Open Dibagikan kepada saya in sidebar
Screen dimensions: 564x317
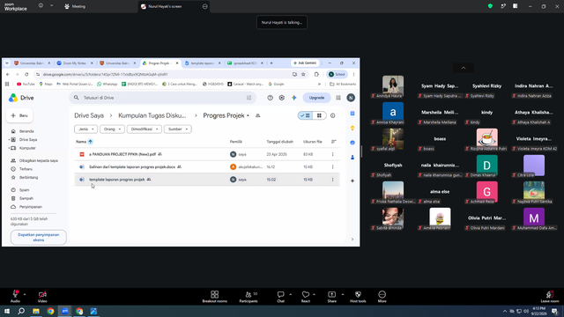point(39,160)
